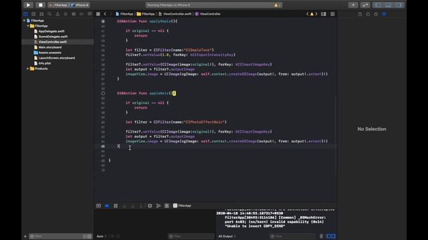Collapse the FilterApp group folder
This screenshot has height=240, width=428.
(28, 26)
